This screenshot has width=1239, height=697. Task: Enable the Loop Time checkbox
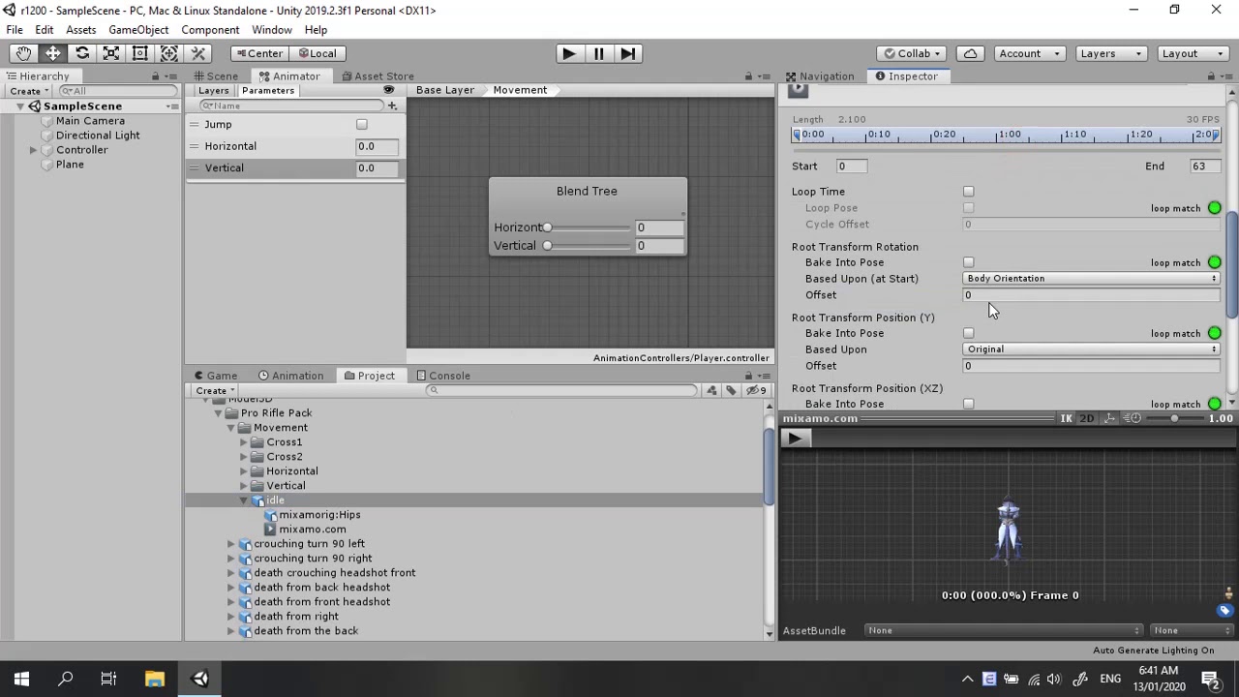pos(968,192)
